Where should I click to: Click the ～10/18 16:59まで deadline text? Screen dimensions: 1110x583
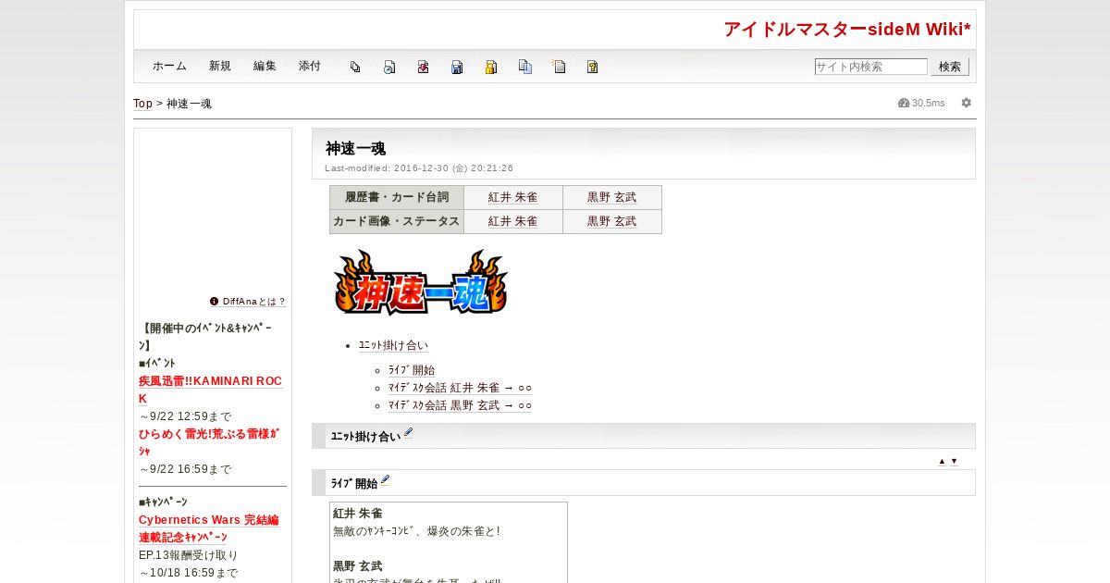coord(189,573)
